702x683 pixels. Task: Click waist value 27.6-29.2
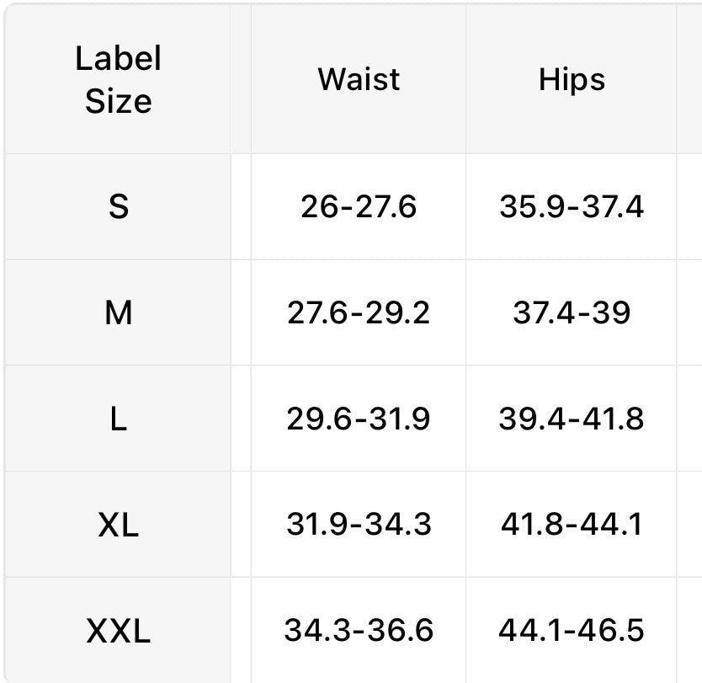pyautogui.click(x=359, y=312)
